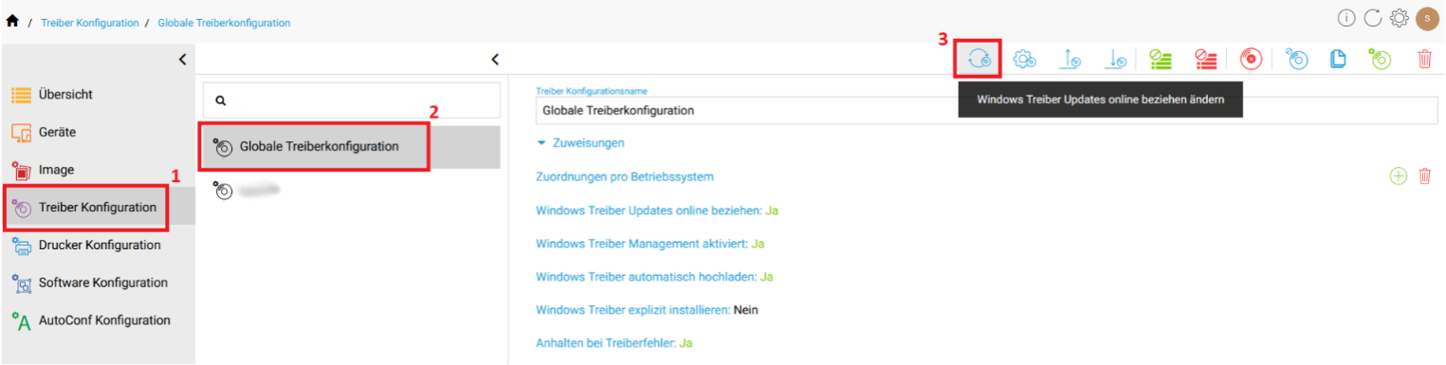Select the blurred driver configuration entry in the list

pyautogui.click(x=351, y=191)
